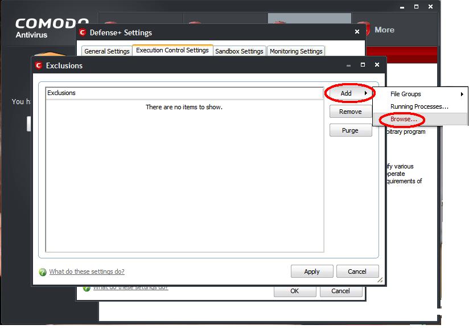
Task: Click the Exclusions list column header
Action: (184, 93)
